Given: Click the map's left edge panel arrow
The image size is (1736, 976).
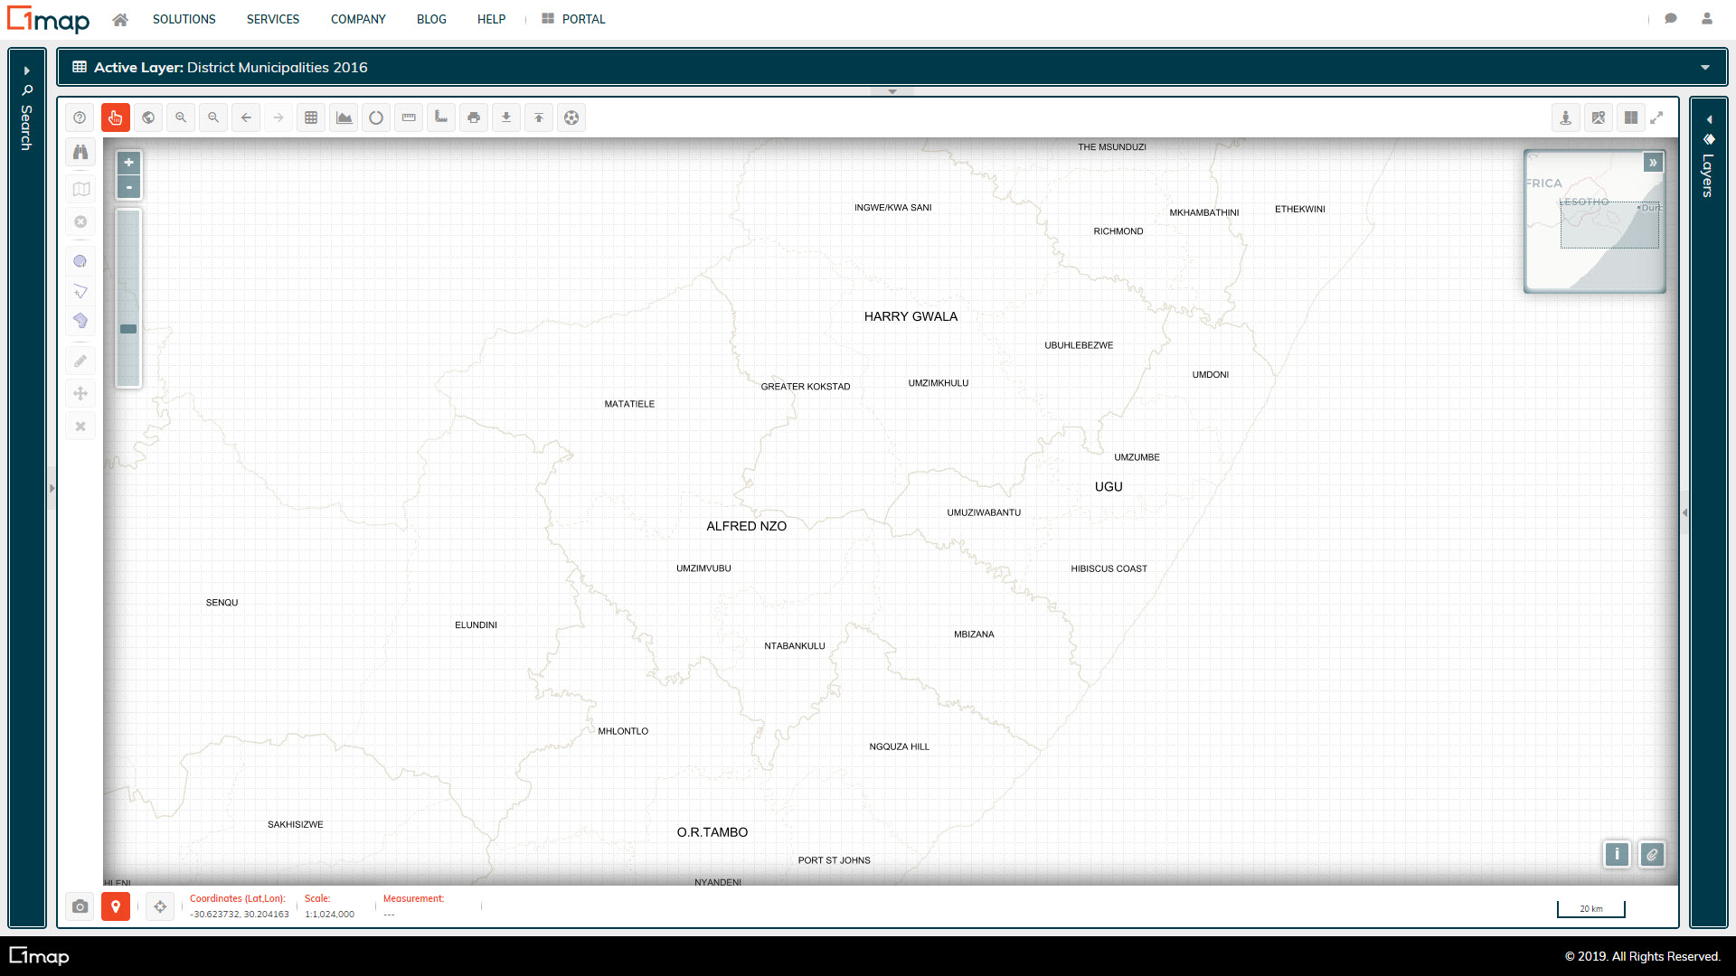Looking at the screenshot, I should coord(52,488).
